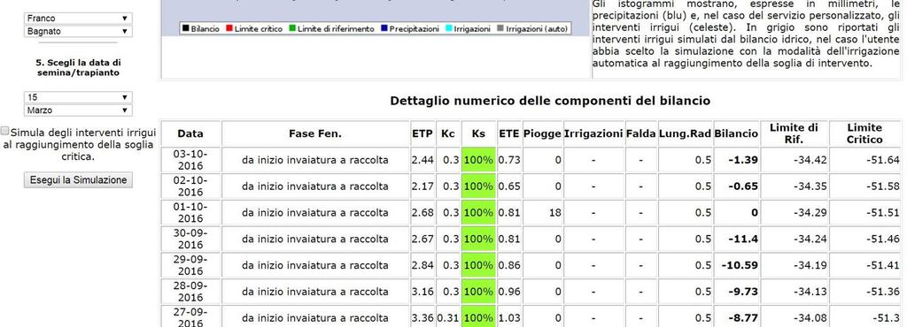Click the blue Precipitazioni legend swatch
Screen dimensions: 907x327
(x=384, y=28)
